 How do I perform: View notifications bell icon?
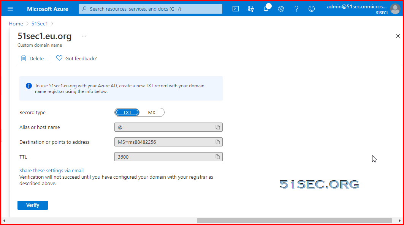(266, 9)
